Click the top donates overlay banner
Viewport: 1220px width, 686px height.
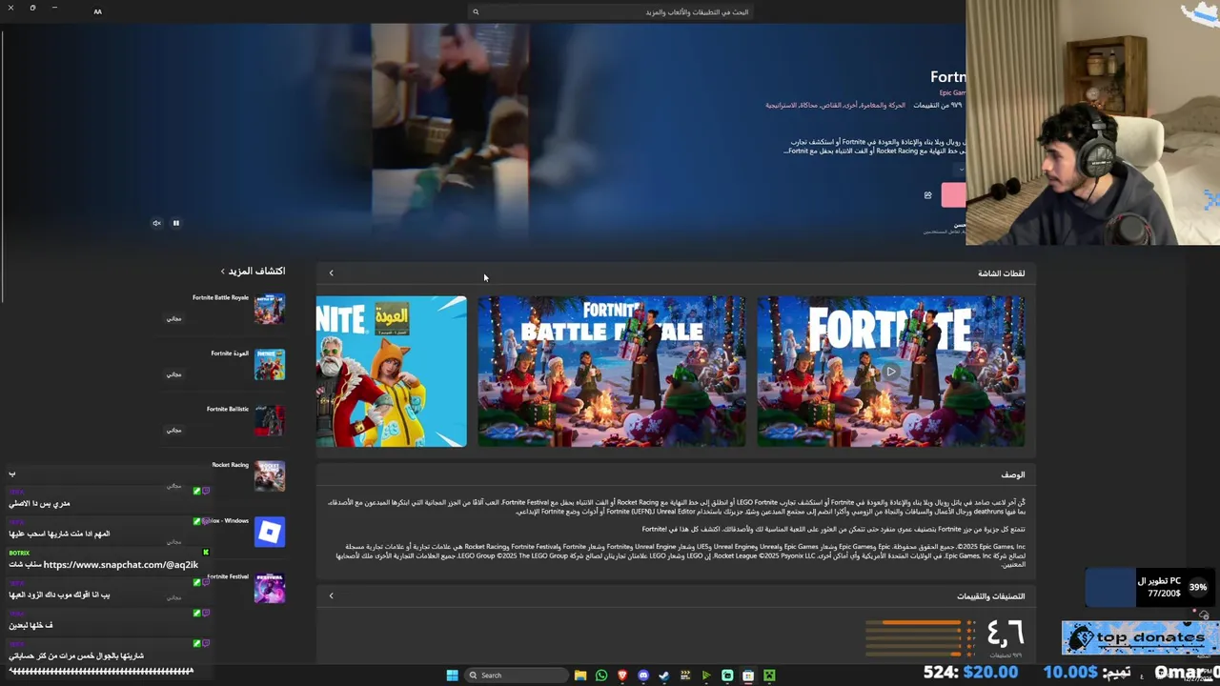(1140, 638)
